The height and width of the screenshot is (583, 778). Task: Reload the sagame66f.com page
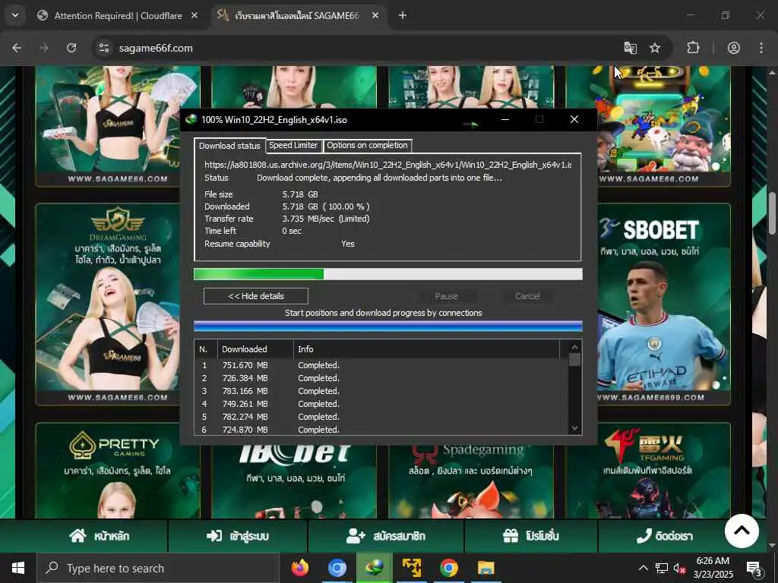pyautogui.click(x=71, y=48)
